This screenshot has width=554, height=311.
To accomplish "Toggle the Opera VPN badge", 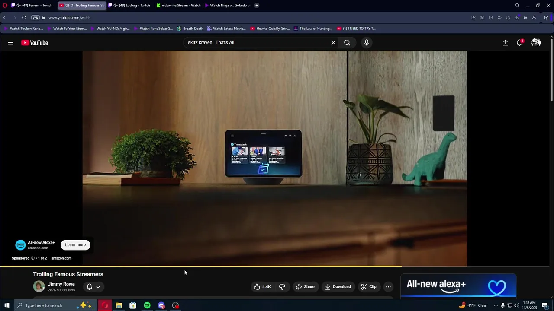I will coord(35,18).
